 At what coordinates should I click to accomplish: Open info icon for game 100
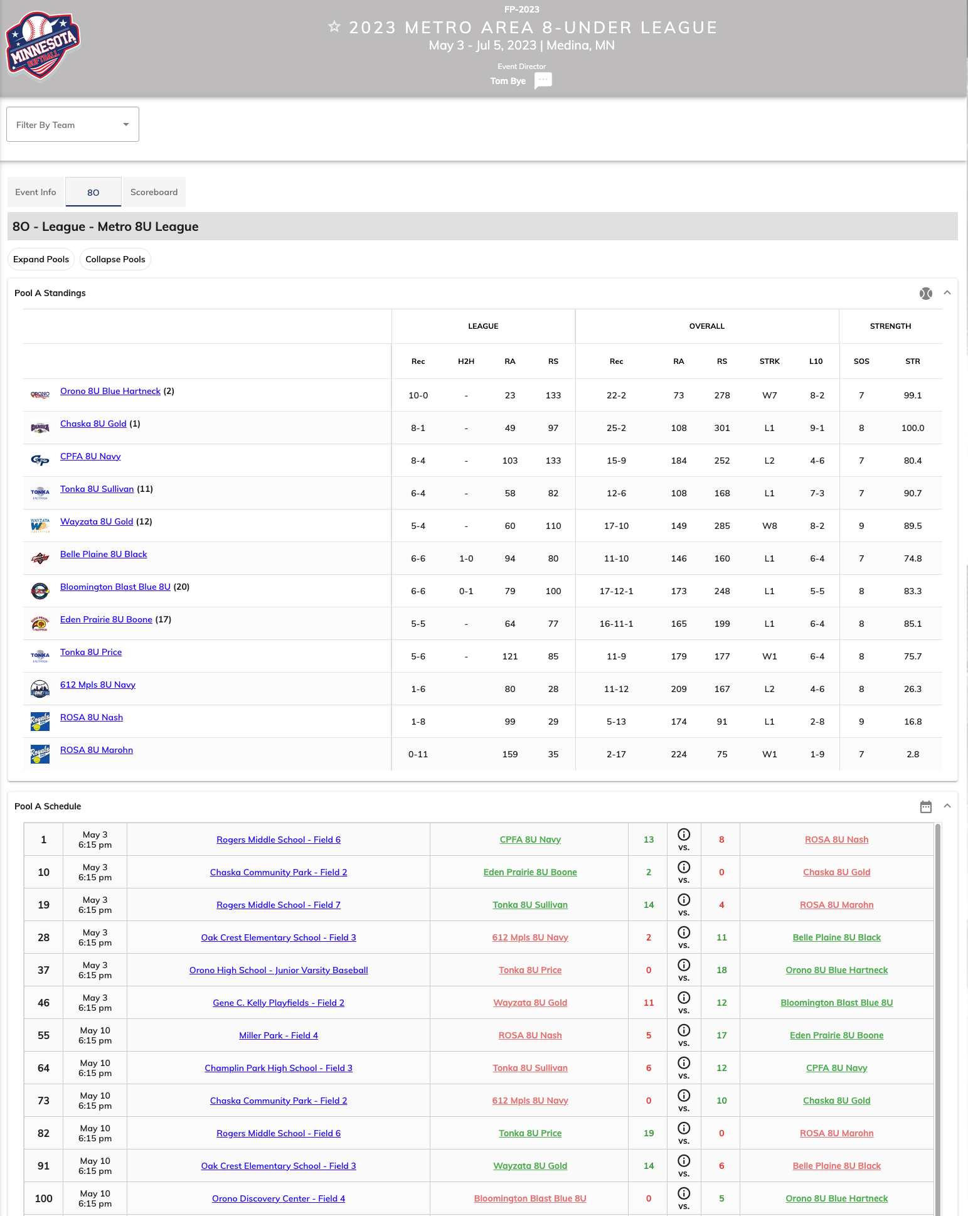tap(684, 1193)
